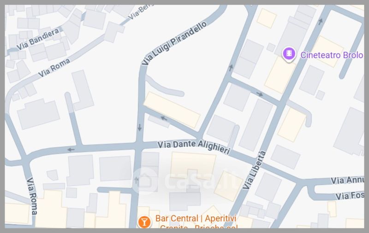Click the orange Bar Central cocktail pin
Image resolution: width=369 pixels, height=233 pixels.
click(x=144, y=222)
